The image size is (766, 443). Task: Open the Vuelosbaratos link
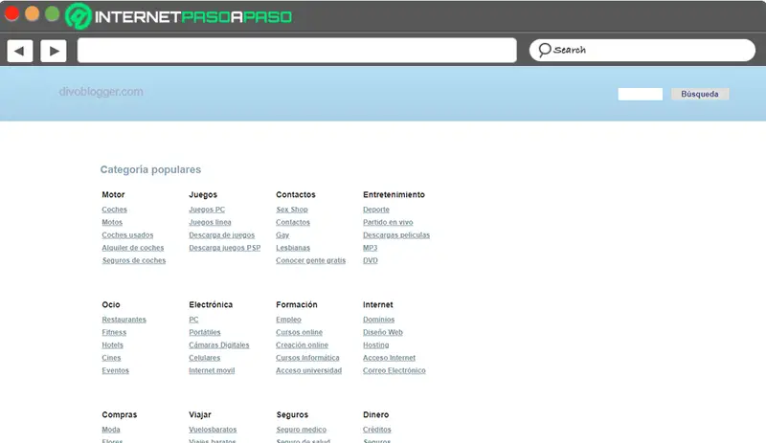(213, 430)
